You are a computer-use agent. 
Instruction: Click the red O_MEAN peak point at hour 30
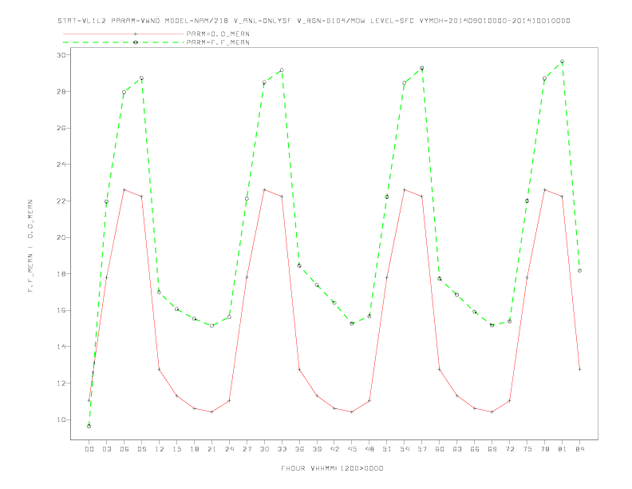[x=264, y=189]
